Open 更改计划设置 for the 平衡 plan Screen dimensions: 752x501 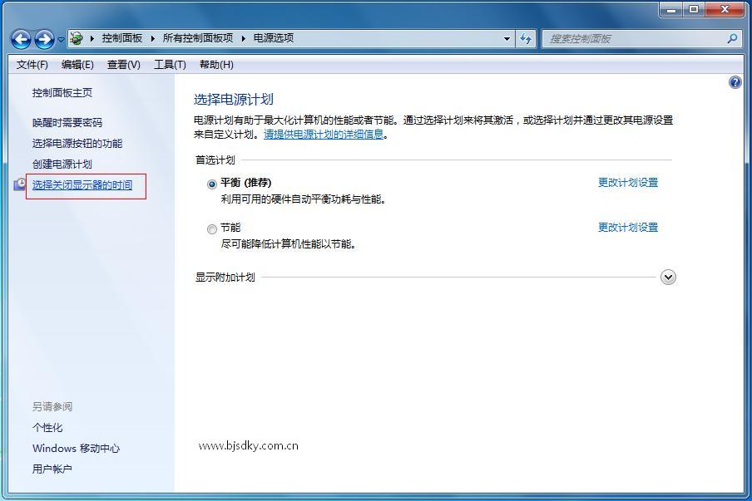(626, 182)
